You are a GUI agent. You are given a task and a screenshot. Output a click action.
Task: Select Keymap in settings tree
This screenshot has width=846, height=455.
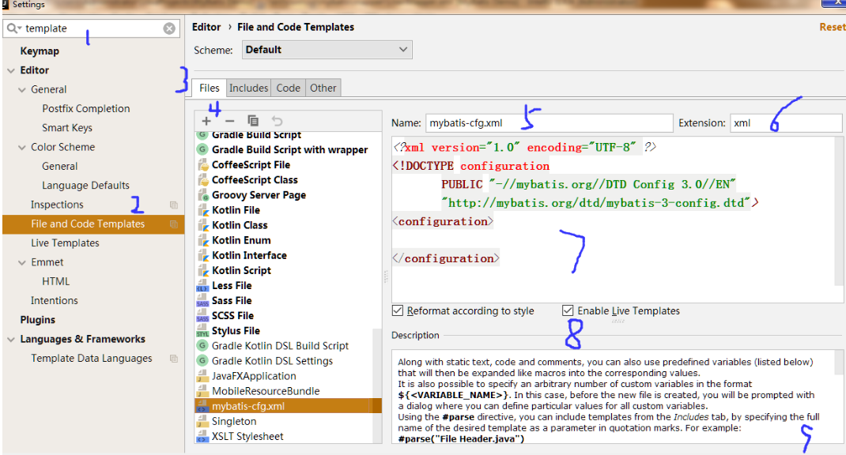pyautogui.click(x=40, y=51)
